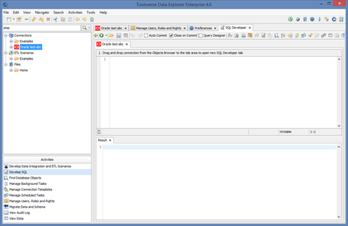The image size is (348, 226).
Task: Uncheck the Close on Commit checkbox
Action: pyautogui.click(x=171, y=35)
